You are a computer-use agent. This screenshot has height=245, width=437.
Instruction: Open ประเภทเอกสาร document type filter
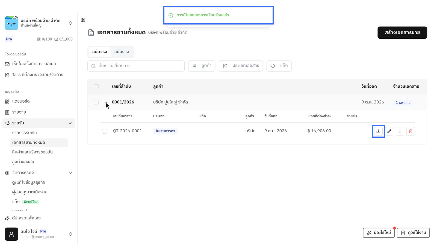241,66
